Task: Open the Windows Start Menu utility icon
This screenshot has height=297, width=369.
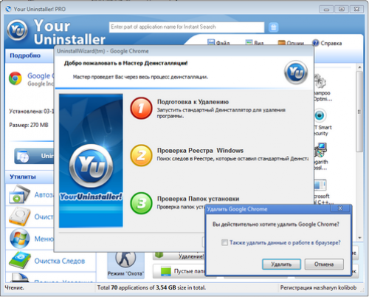Action: (20, 239)
